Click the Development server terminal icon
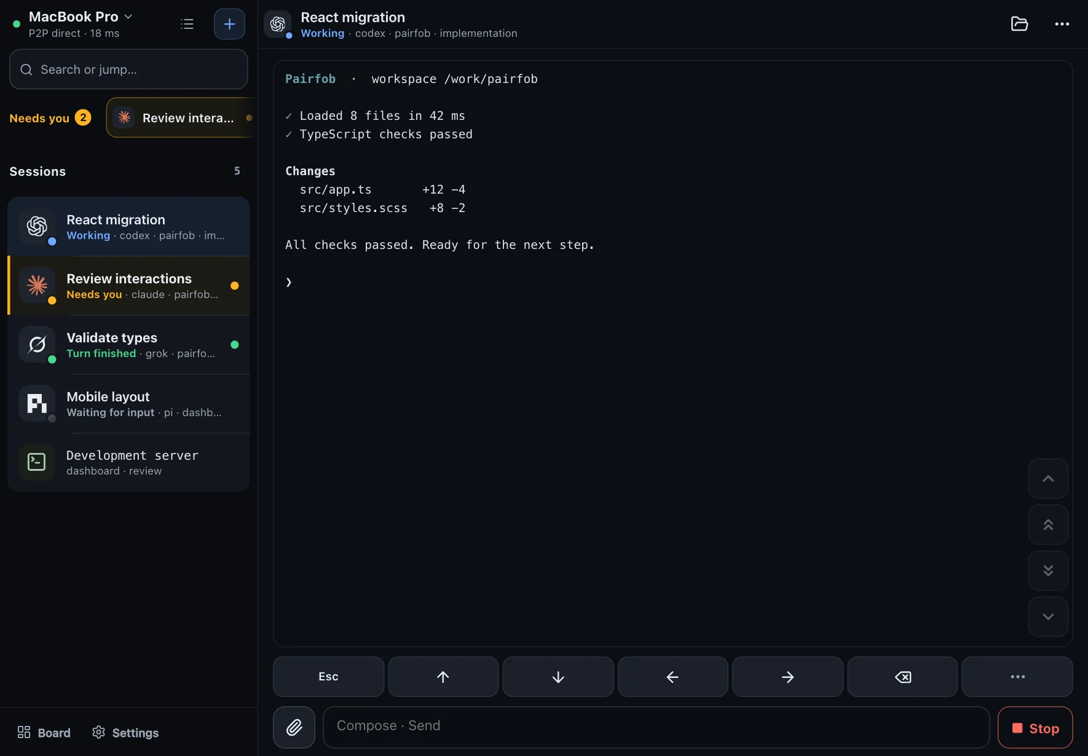This screenshot has height=756, width=1088. (x=37, y=462)
